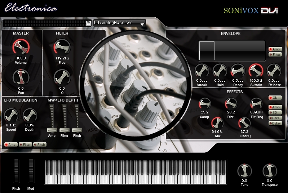Select the Effects Amp tab button
Screen dimensions: 288x193
[275, 107]
